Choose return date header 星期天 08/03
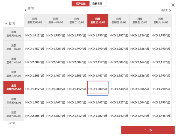 pos(35,21)
